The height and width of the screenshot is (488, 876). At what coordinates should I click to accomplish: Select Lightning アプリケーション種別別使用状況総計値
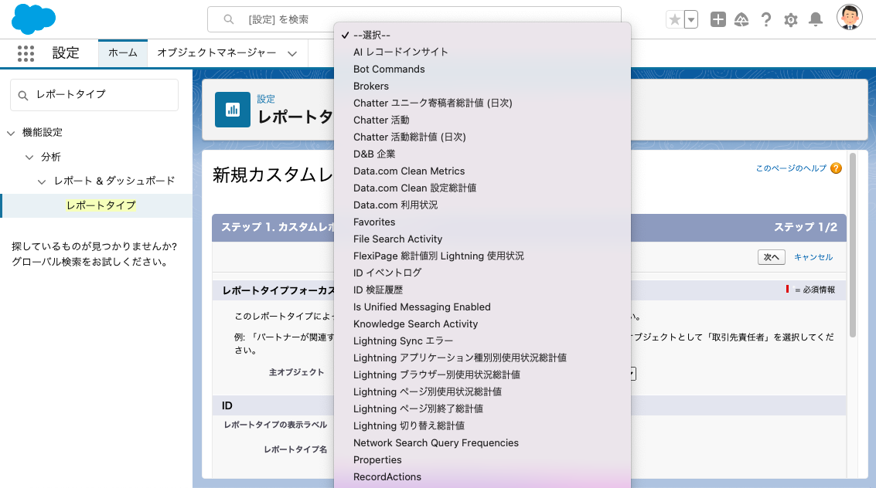coord(482,358)
